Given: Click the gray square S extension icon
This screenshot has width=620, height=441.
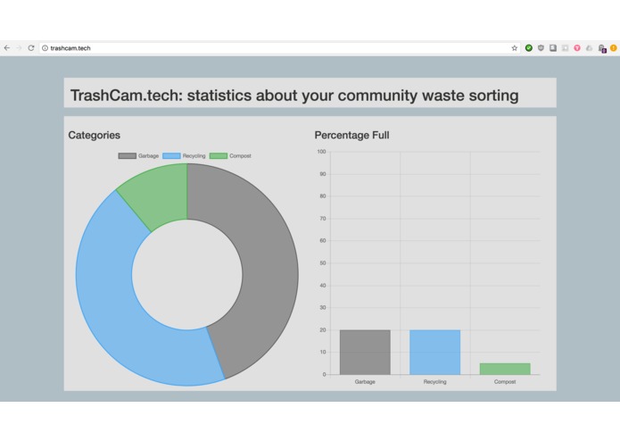Looking at the screenshot, I should pos(553,48).
